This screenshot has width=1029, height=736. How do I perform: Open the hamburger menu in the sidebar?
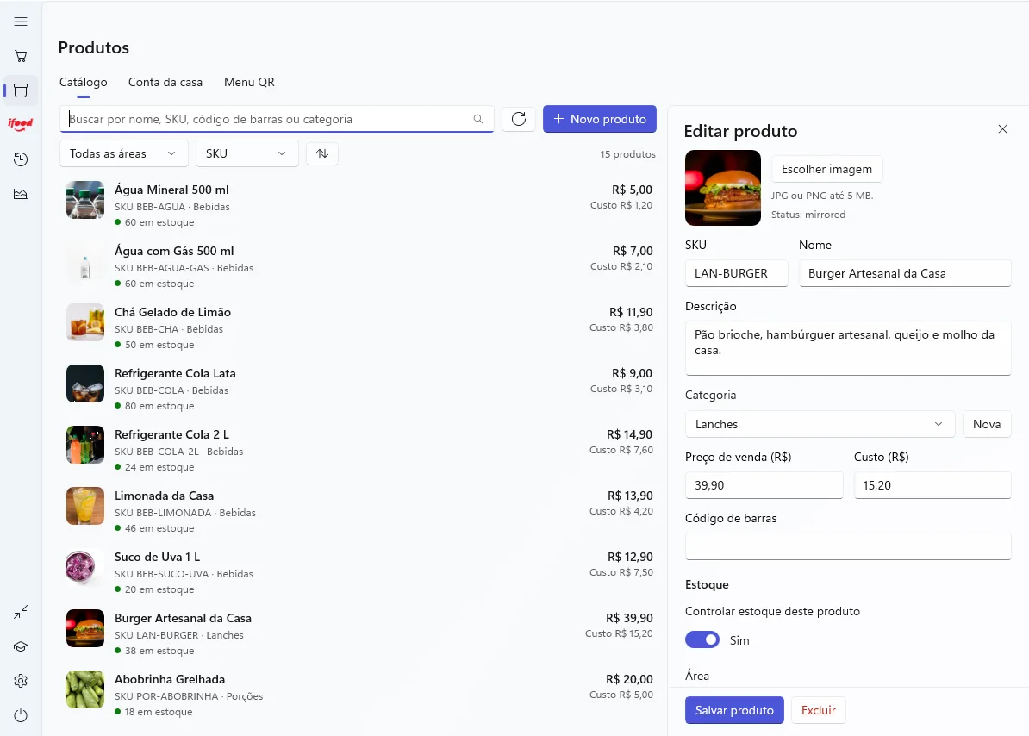click(x=21, y=22)
